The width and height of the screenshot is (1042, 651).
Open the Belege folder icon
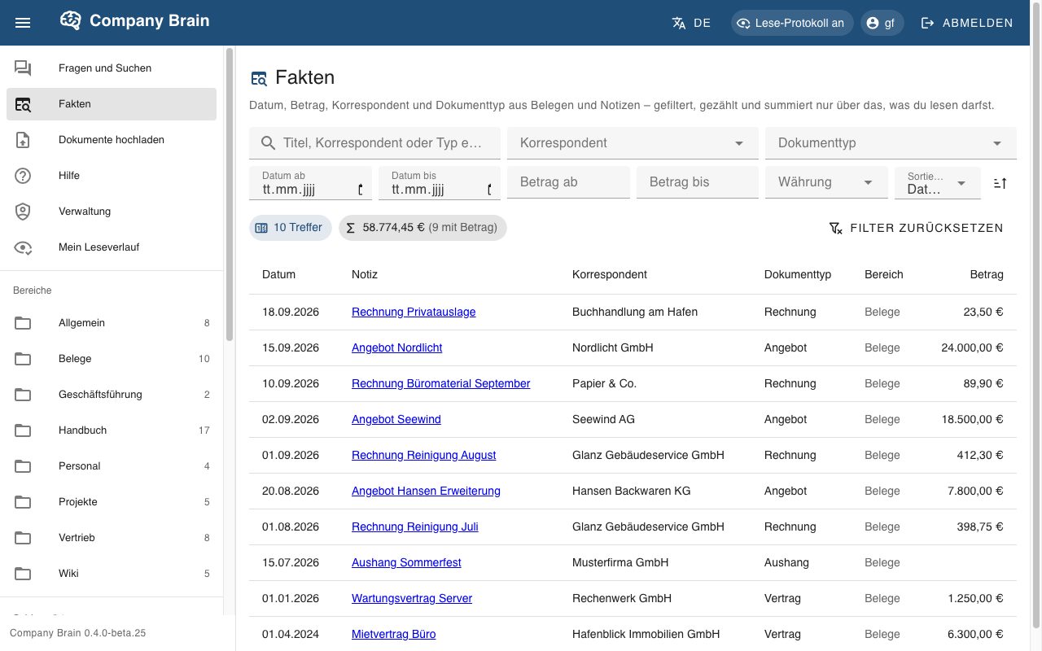click(x=23, y=359)
